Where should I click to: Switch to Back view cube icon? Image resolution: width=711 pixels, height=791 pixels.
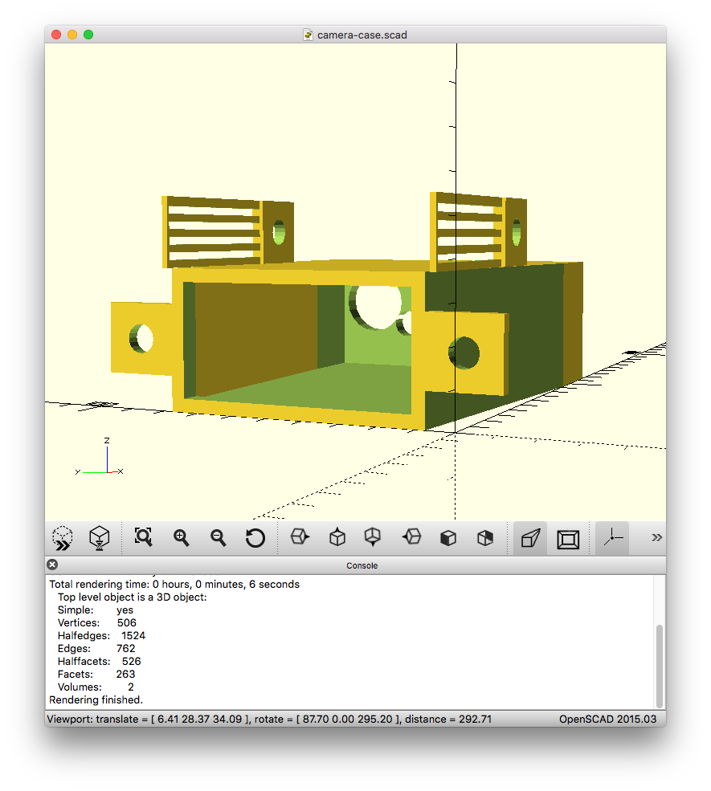click(x=485, y=537)
